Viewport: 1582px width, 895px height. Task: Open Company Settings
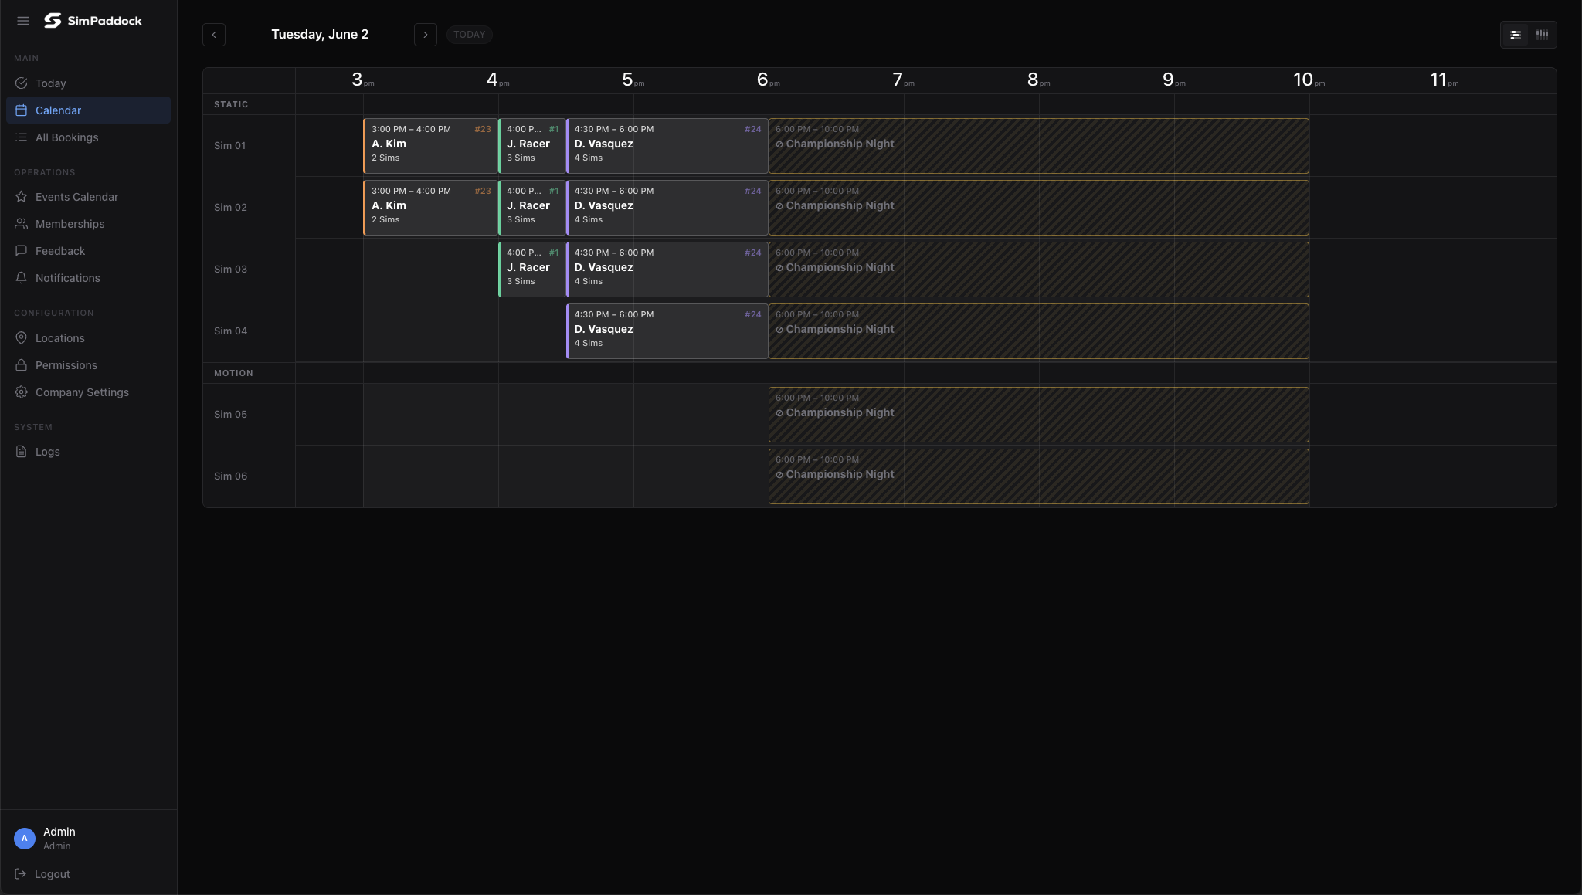pyautogui.click(x=88, y=392)
